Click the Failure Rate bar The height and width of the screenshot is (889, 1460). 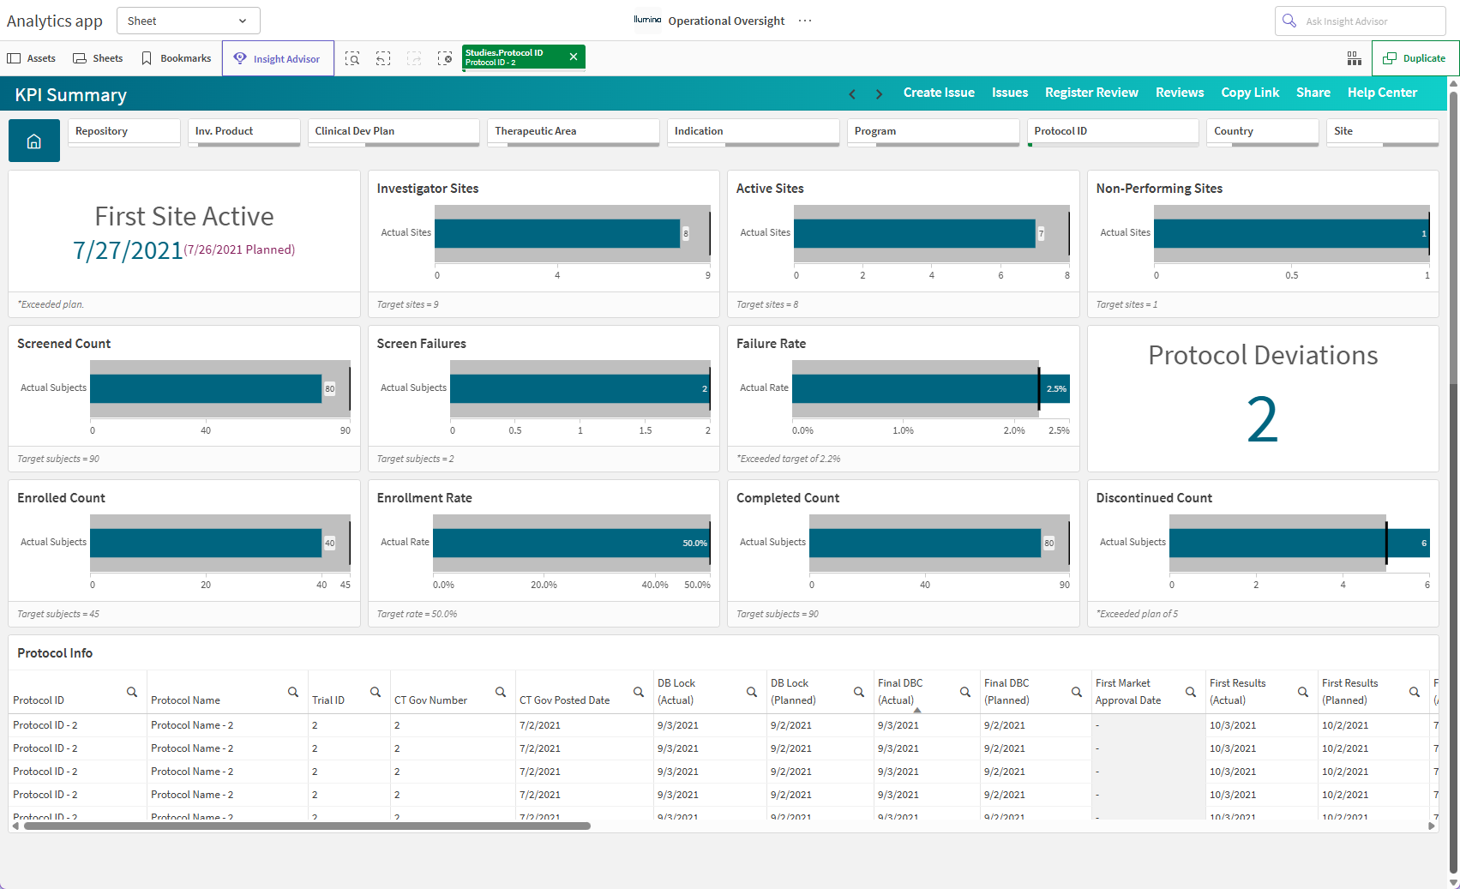coord(930,388)
